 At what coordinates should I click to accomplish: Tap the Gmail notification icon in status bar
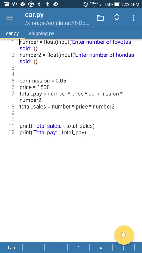click(x=6, y=4)
